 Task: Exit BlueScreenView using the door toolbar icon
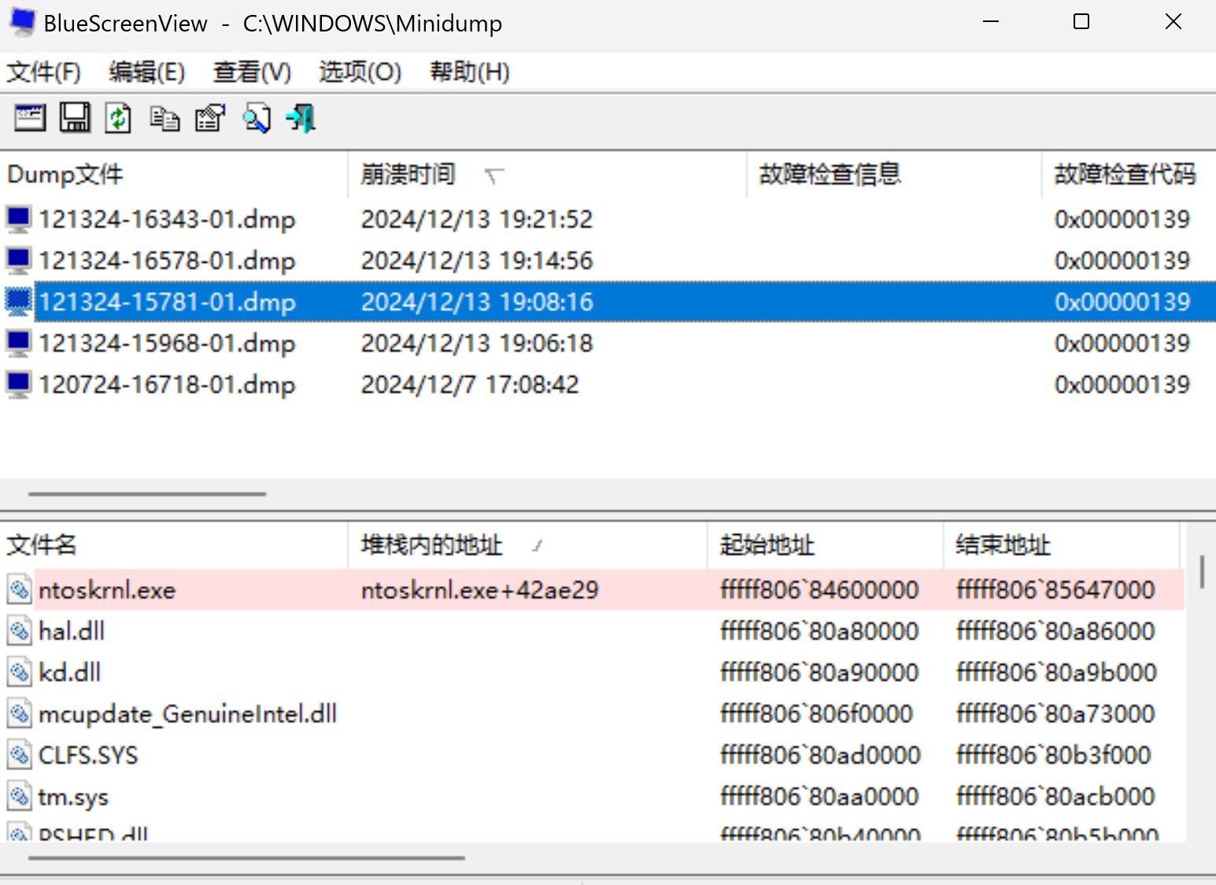(300, 118)
